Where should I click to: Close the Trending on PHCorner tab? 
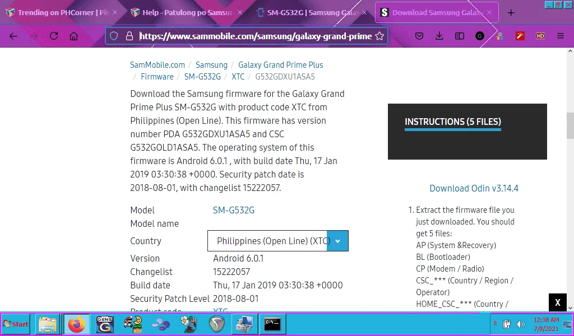click(x=115, y=12)
